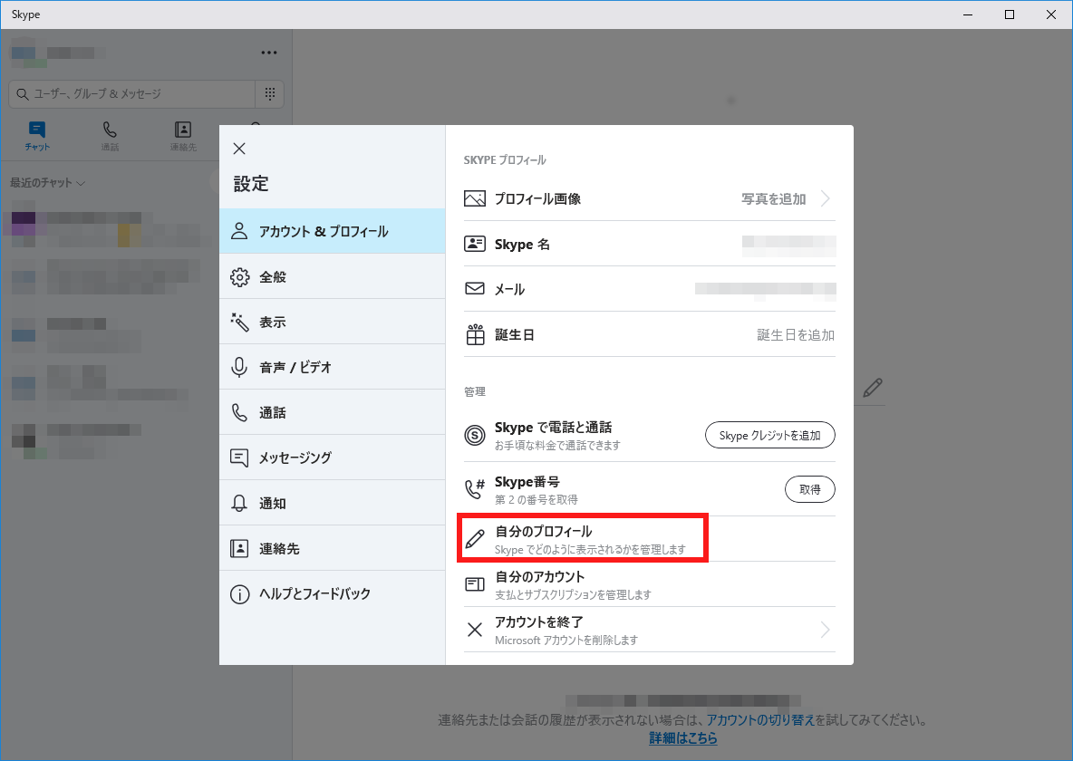Select the Skype 名 row
This screenshot has width=1073, height=761.
[650, 244]
